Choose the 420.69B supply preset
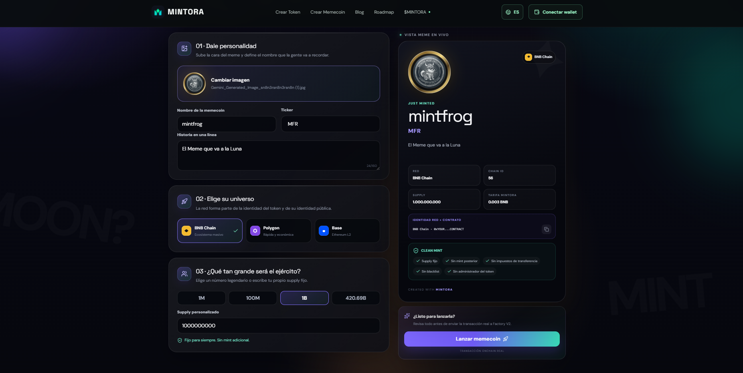This screenshot has height=373, width=743. pyautogui.click(x=356, y=298)
